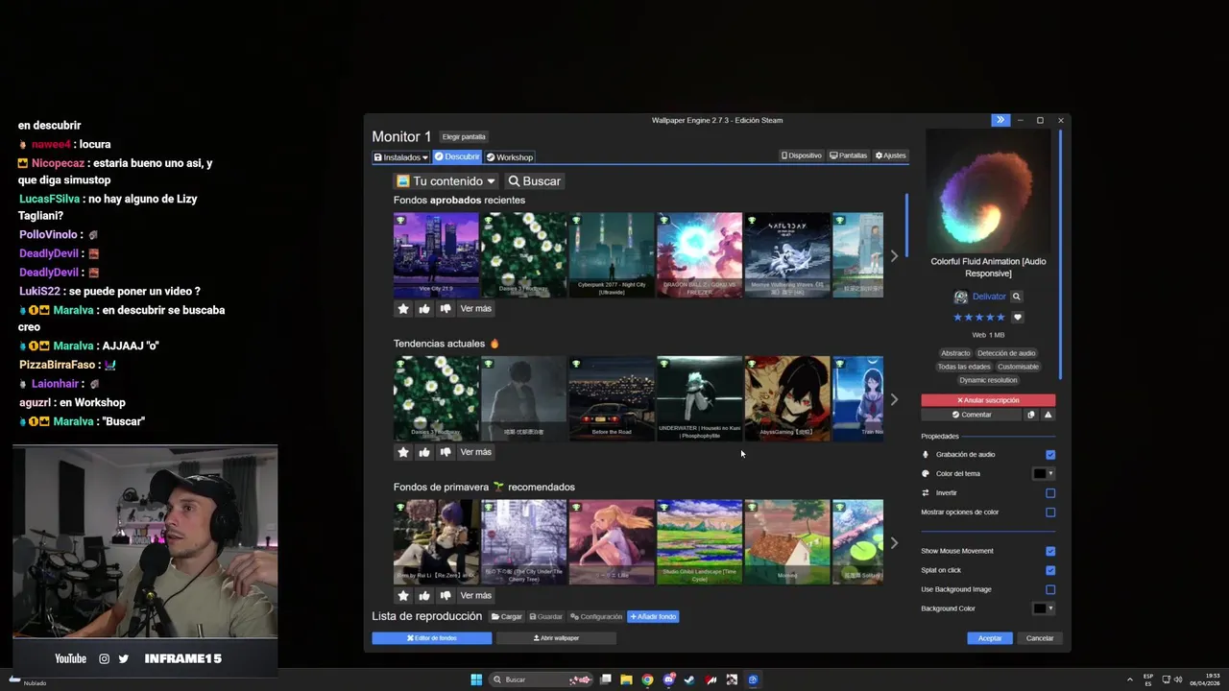Disable Grabación de audio checkbox
This screenshot has width=1229, height=691.
1050,455
